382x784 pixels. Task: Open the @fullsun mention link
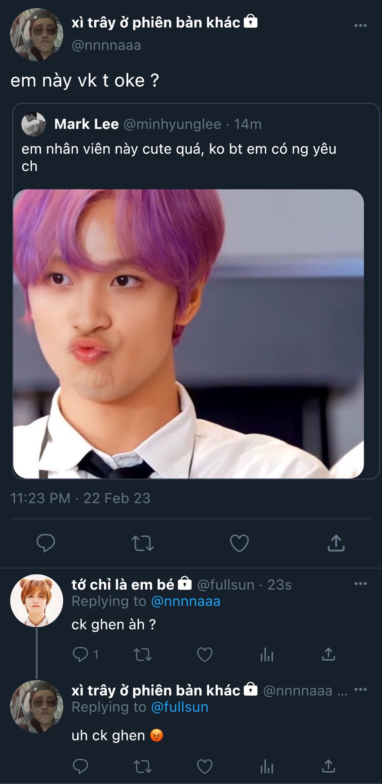point(180,707)
